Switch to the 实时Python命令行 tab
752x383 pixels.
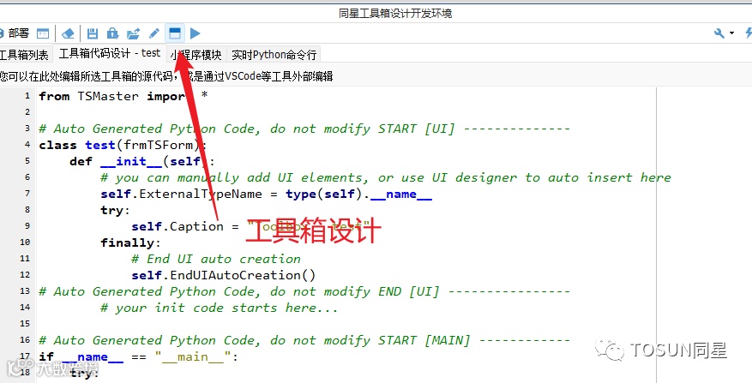(274, 55)
